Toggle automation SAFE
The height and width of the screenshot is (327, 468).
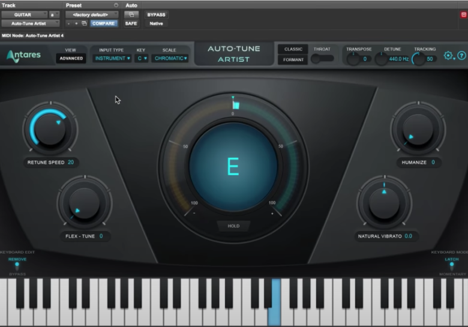(x=131, y=23)
